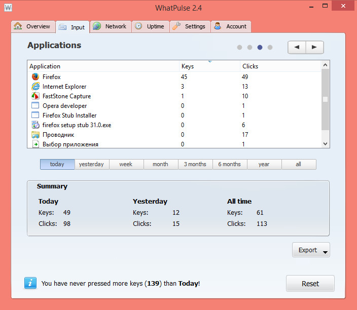Image resolution: width=357 pixels, height=310 pixels.
Task: Click the clock icon on Uptime tab
Action: 138,26
